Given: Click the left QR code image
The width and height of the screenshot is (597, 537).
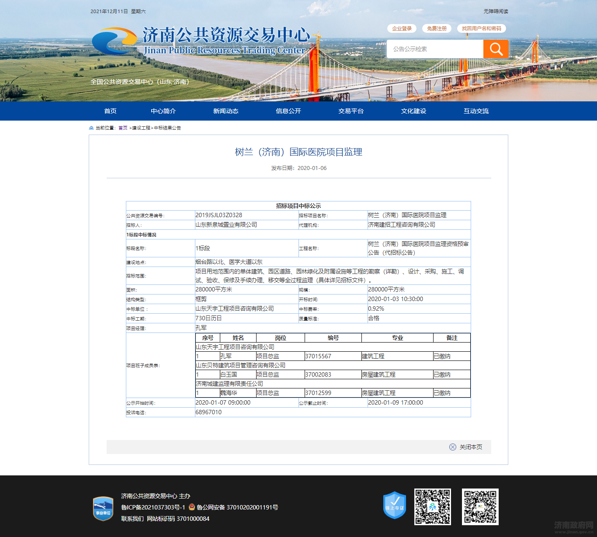Looking at the screenshot, I should click(433, 507).
